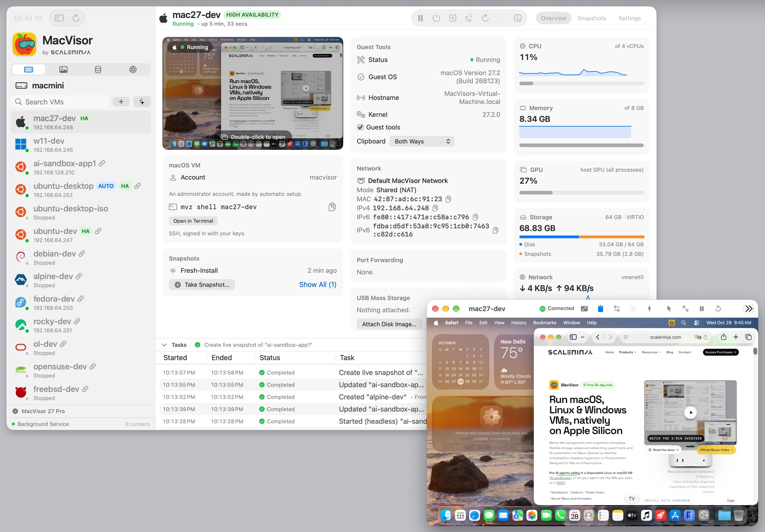Pause the mac27-dev VM from the main toolbar
Viewport: 765px width, 532px height.
pos(420,18)
